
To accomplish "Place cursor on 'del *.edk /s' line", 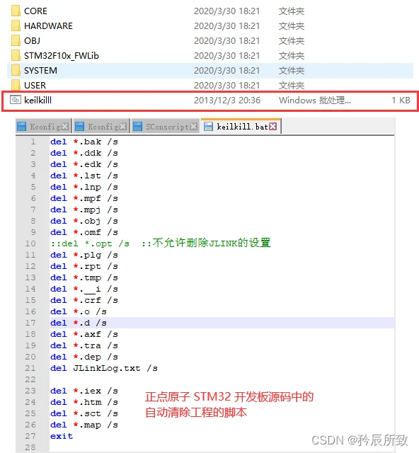I will point(84,164).
